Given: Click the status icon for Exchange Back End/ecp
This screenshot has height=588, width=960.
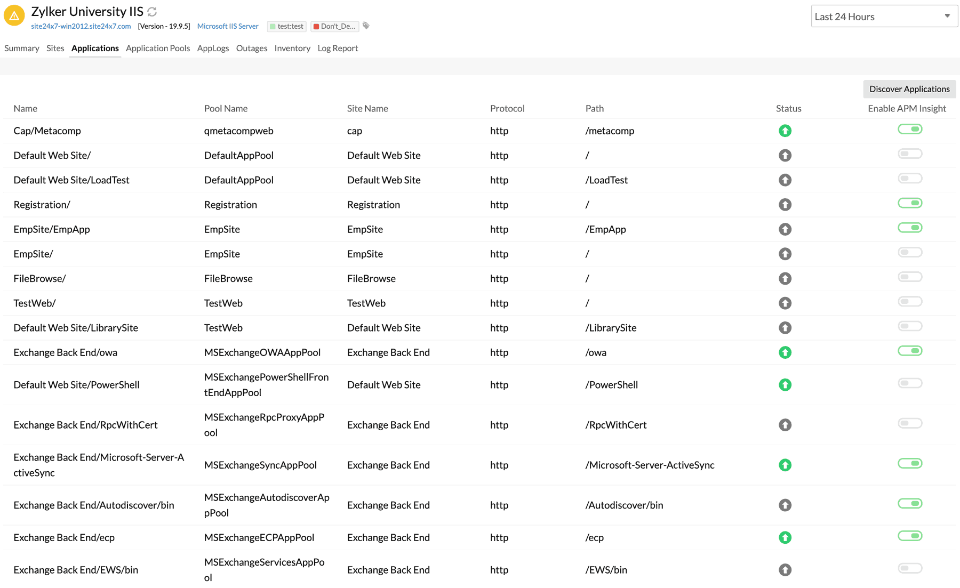Looking at the screenshot, I should (x=785, y=537).
